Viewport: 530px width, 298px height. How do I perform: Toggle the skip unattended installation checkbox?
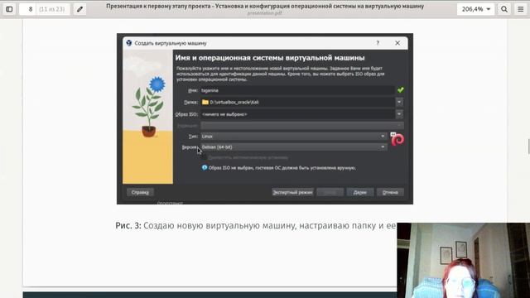pos(205,157)
